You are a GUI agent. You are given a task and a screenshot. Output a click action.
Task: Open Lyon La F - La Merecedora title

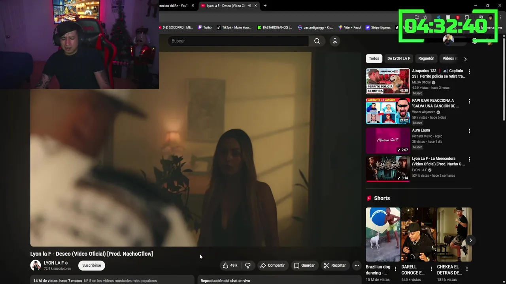(438, 161)
